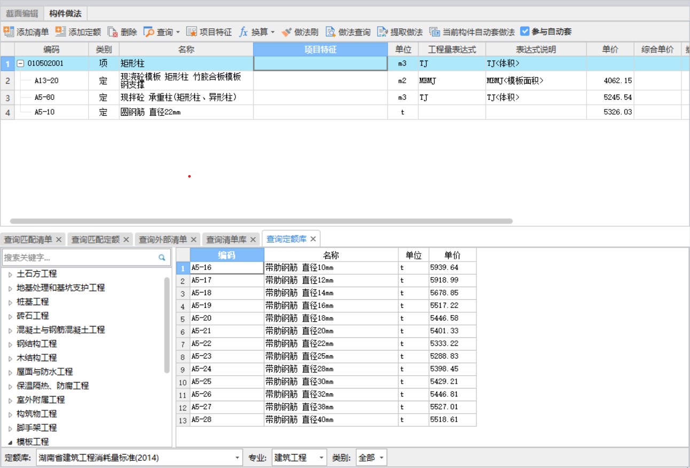The width and height of the screenshot is (690, 468).
Task: Select the 保温隔热、防腐工程 tree item
Action: point(53,385)
